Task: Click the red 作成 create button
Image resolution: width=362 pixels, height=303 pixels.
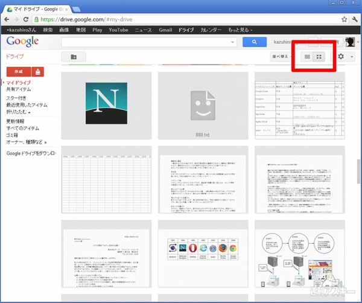Action: [x=19, y=72]
